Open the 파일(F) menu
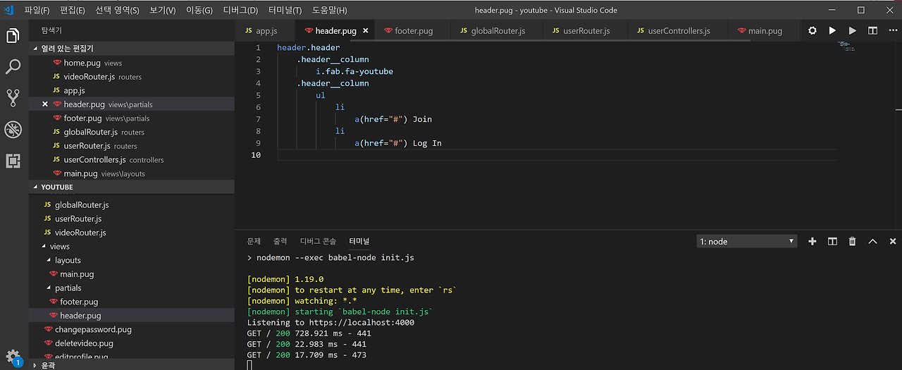The height and width of the screenshot is (370, 902). (x=37, y=11)
